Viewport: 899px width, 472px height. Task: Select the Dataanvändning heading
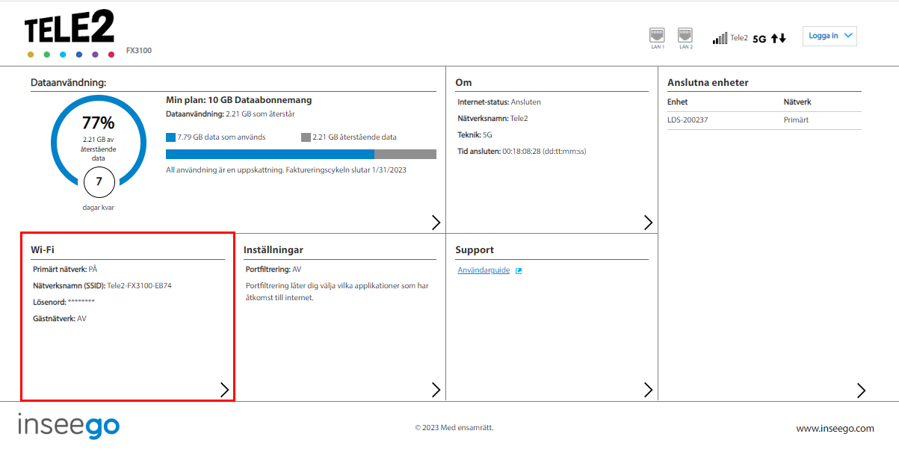[69, 82]
